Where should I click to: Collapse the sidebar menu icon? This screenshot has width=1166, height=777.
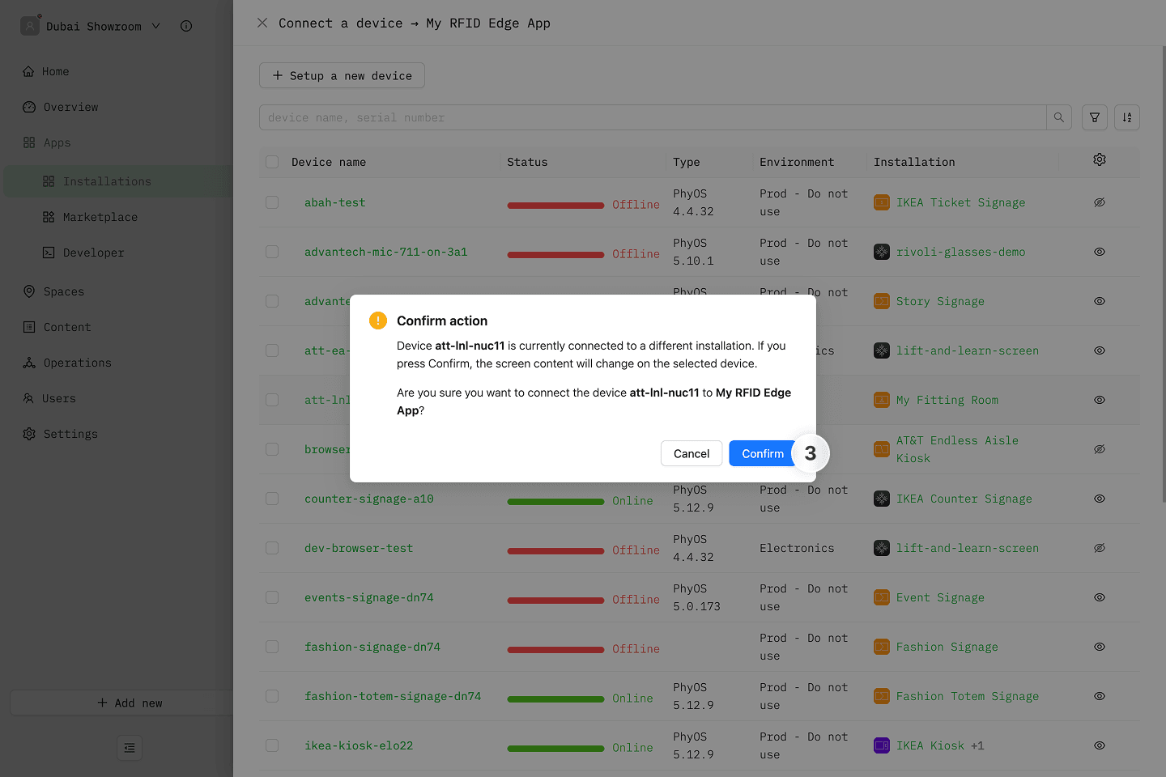(x=130, y=748)
